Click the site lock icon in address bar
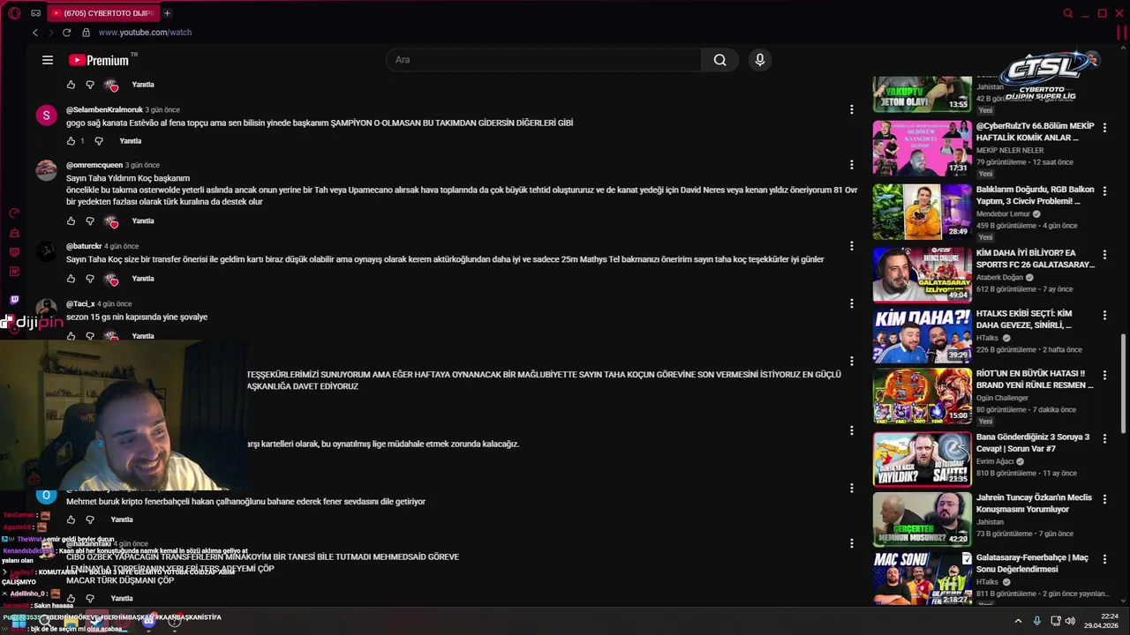Screen dimensions: 1130x635 tap(86, 33)
